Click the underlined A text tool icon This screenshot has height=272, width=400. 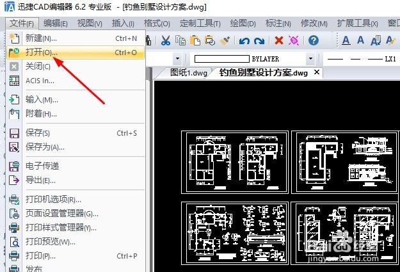coord(346,40)
